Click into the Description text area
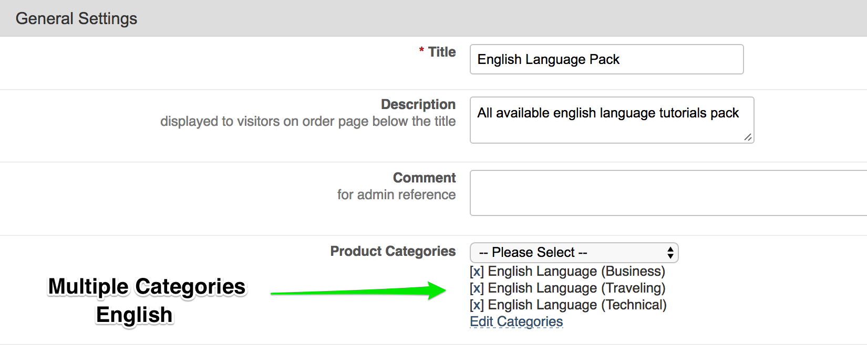 (612, 120)
